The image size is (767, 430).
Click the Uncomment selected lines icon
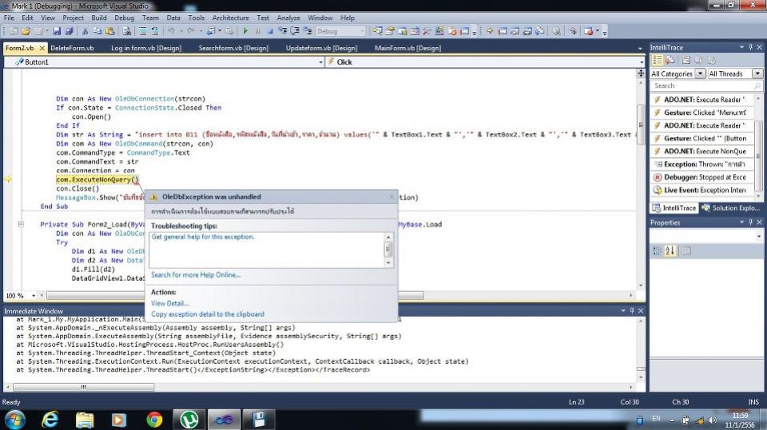(x=155, y=31)
